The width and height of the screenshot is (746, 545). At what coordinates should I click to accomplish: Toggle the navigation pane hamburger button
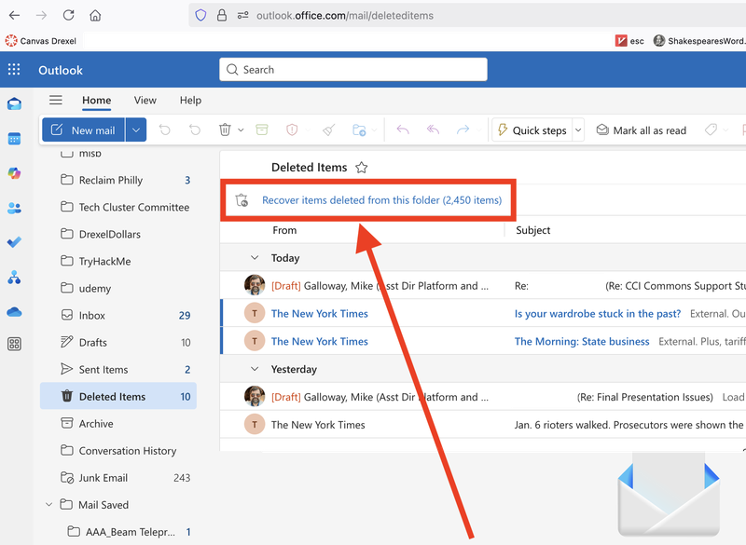56,101
